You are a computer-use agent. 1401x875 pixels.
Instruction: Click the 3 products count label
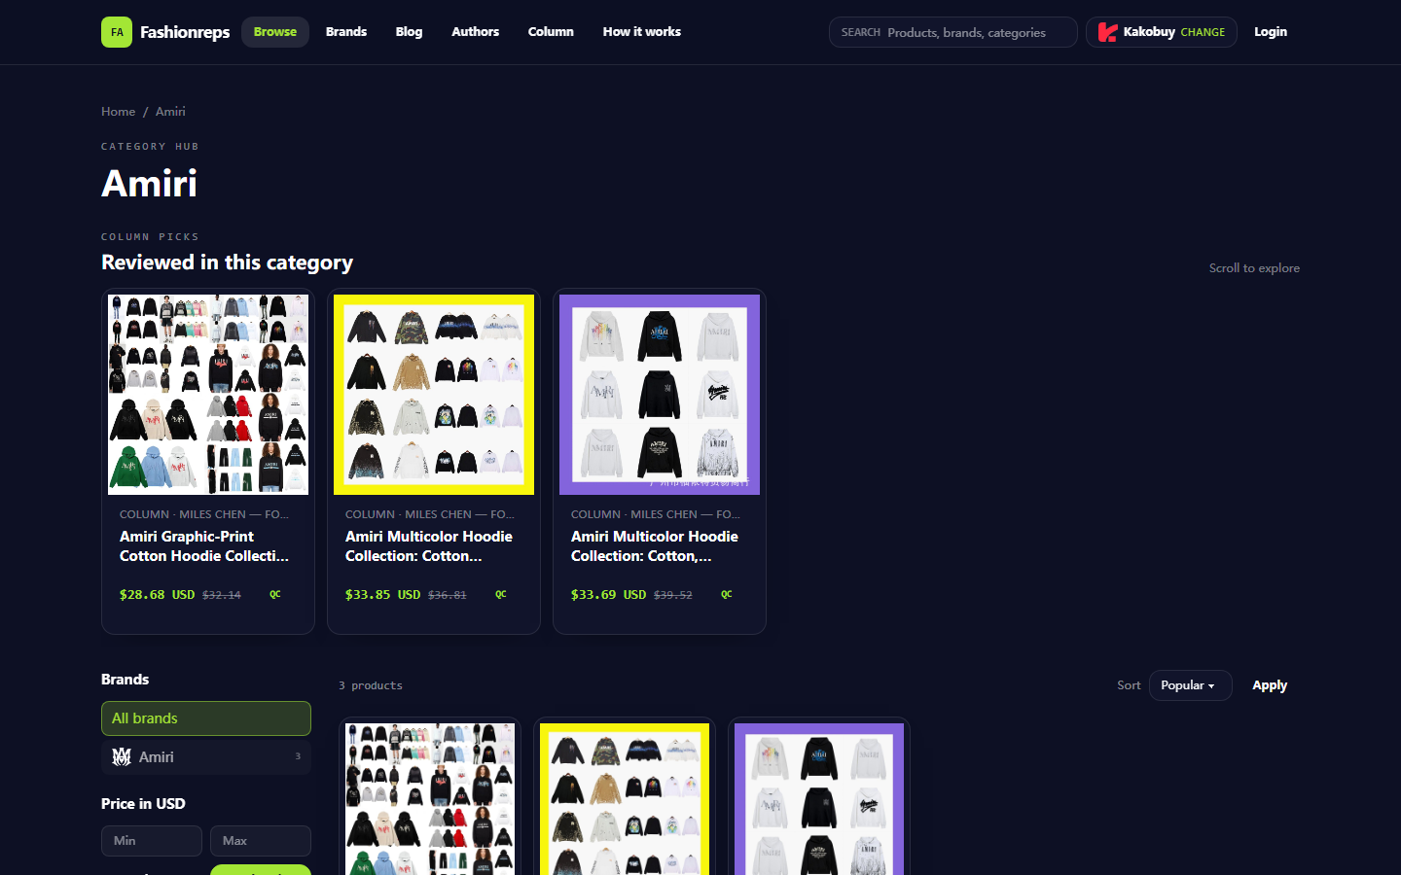pyautogui.click(x=371, y=685)
